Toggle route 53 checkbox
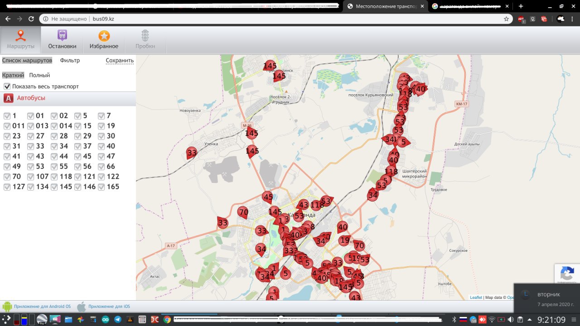This screenshot has height=326, width=580. [x=30, y=167]
